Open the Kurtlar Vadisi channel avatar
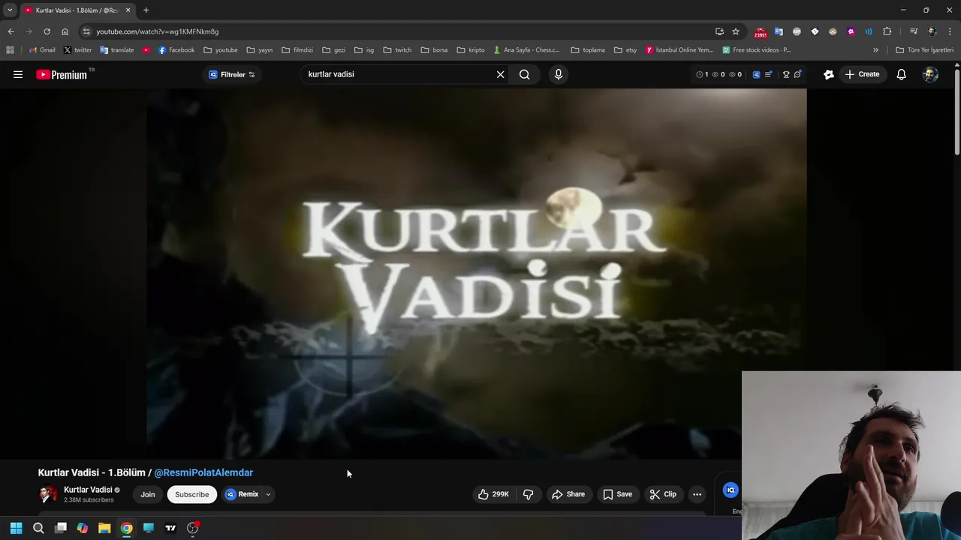 (x=48, y=494)
